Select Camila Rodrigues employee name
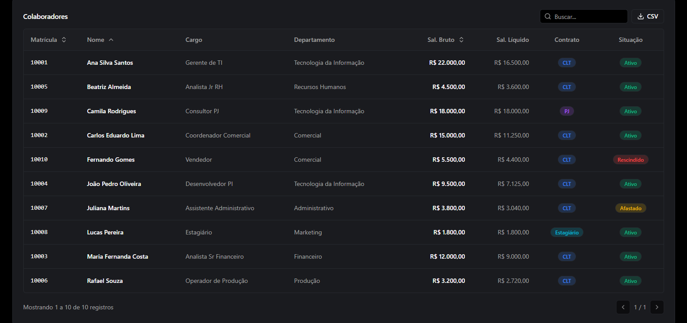687x323 pixels. pyautogui.click(x=111, y=111)
